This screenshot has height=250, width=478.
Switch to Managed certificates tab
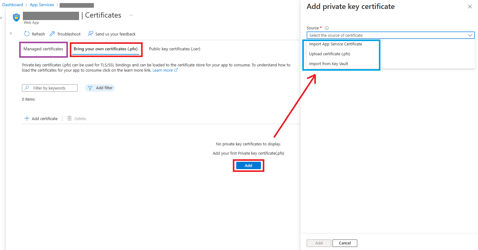[x=43, y=49]
